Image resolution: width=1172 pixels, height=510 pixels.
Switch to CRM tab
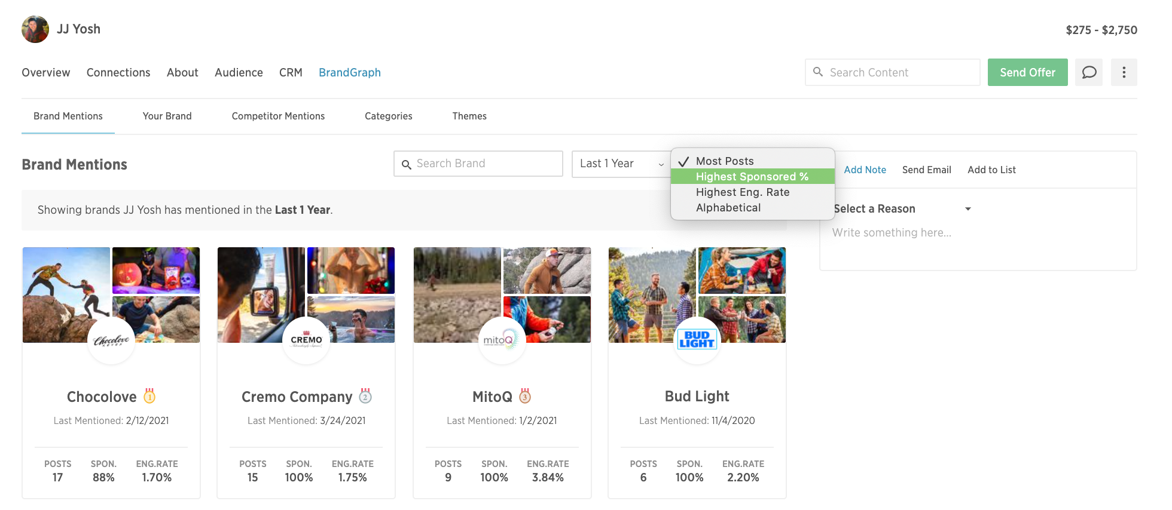pyautogui.click(x=291, y=72)
